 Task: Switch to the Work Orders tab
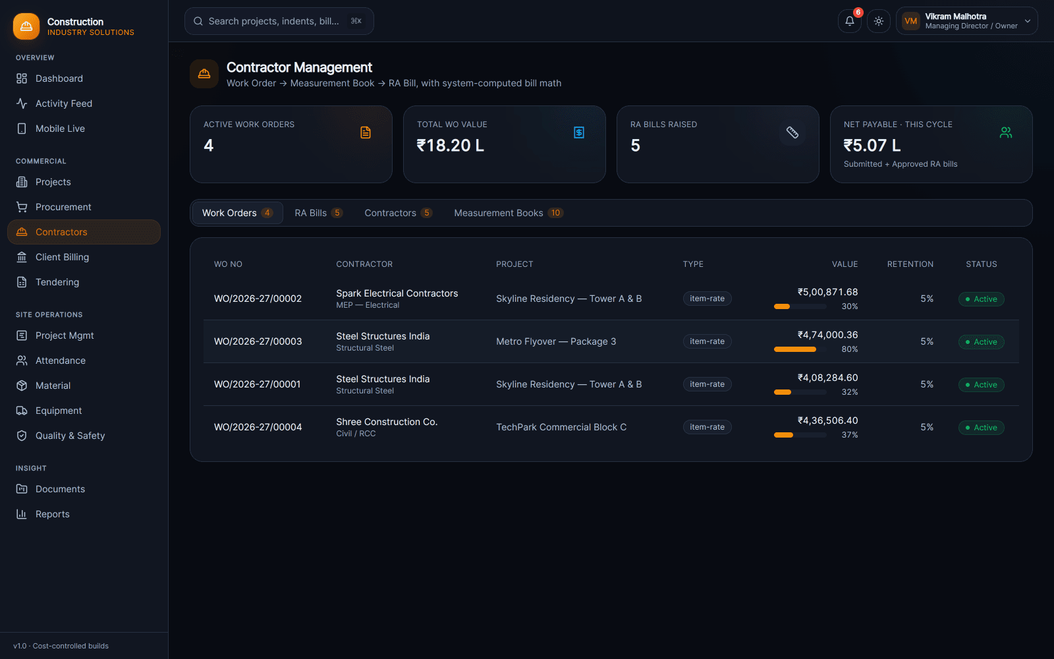coord(237,213)
